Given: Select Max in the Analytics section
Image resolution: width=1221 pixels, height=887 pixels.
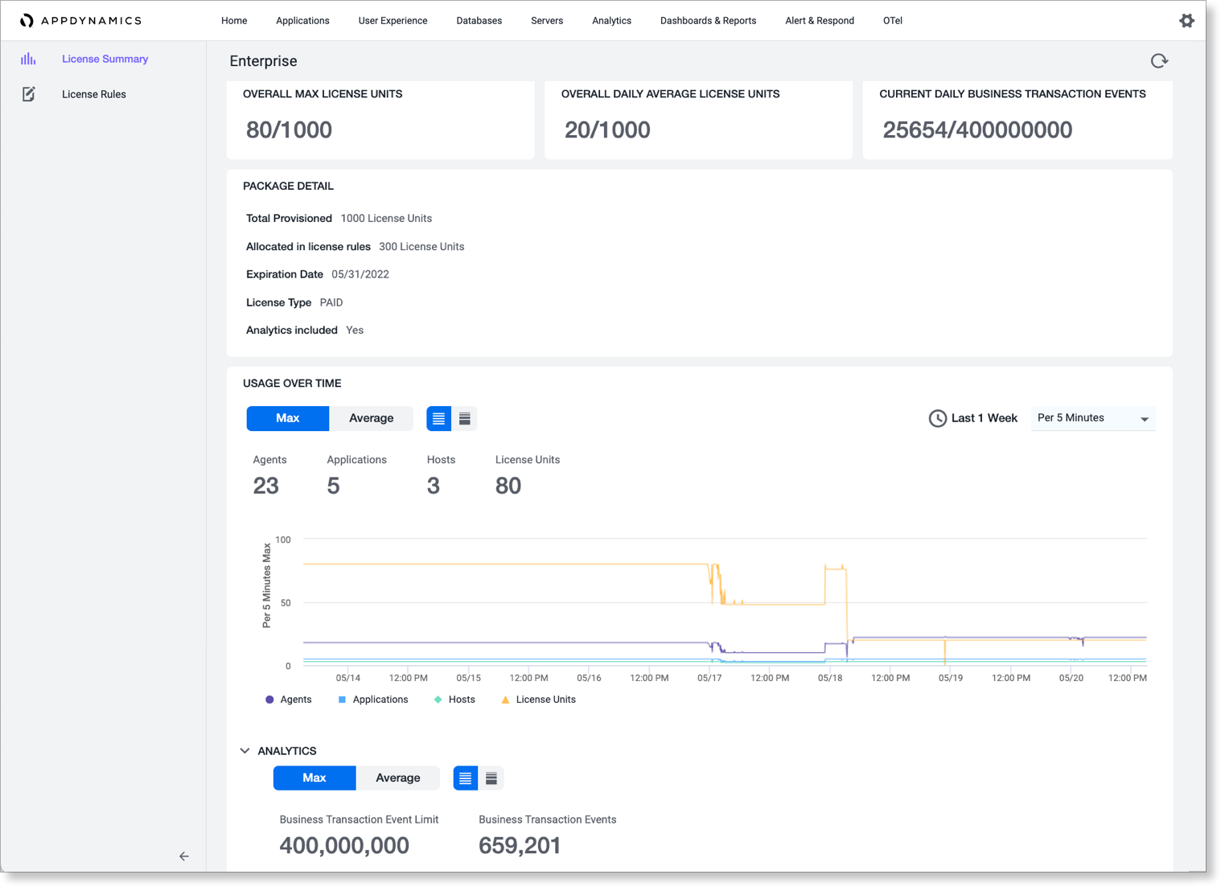Looking at the screenshot, I should click(314, 778).
